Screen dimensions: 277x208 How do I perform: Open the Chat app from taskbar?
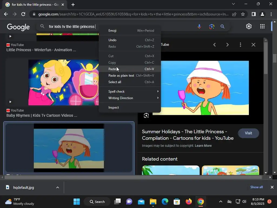coord(129,201)
